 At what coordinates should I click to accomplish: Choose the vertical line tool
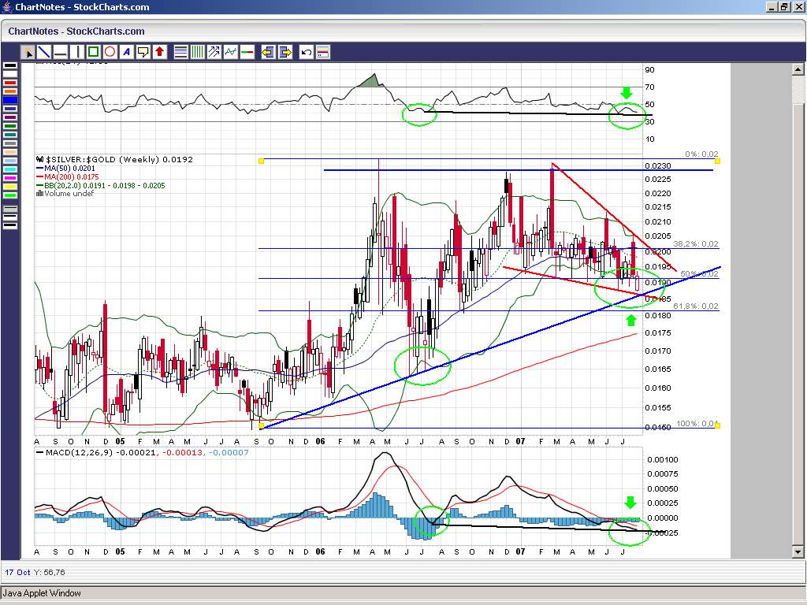[76, 53]
